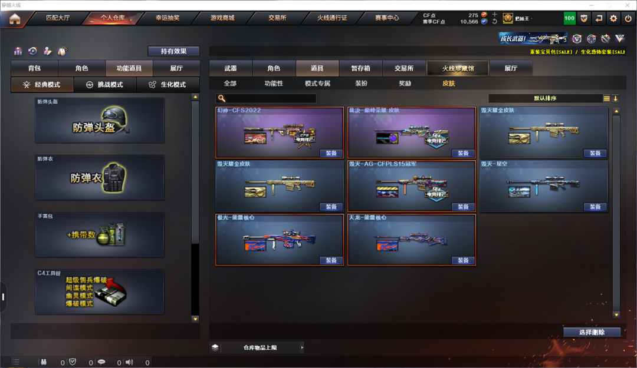This screenshot has height=368, width=637.
Task: Select the 经典模式 mode toggle
Action: [x=42, y=84]
